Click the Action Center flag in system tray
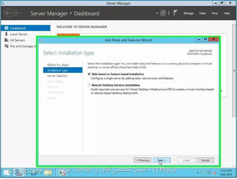The width and height of the screenshot is (237, 179). click(x=203, y=172)
